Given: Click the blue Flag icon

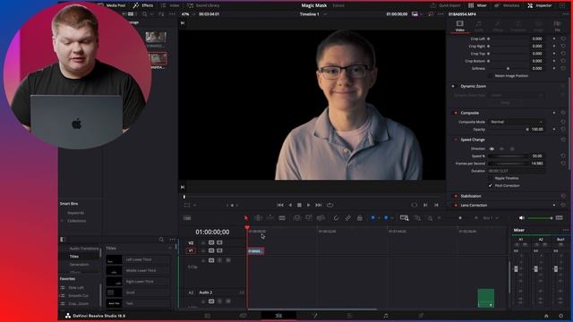Looking at the screenshot, I should tap(373, 218).
